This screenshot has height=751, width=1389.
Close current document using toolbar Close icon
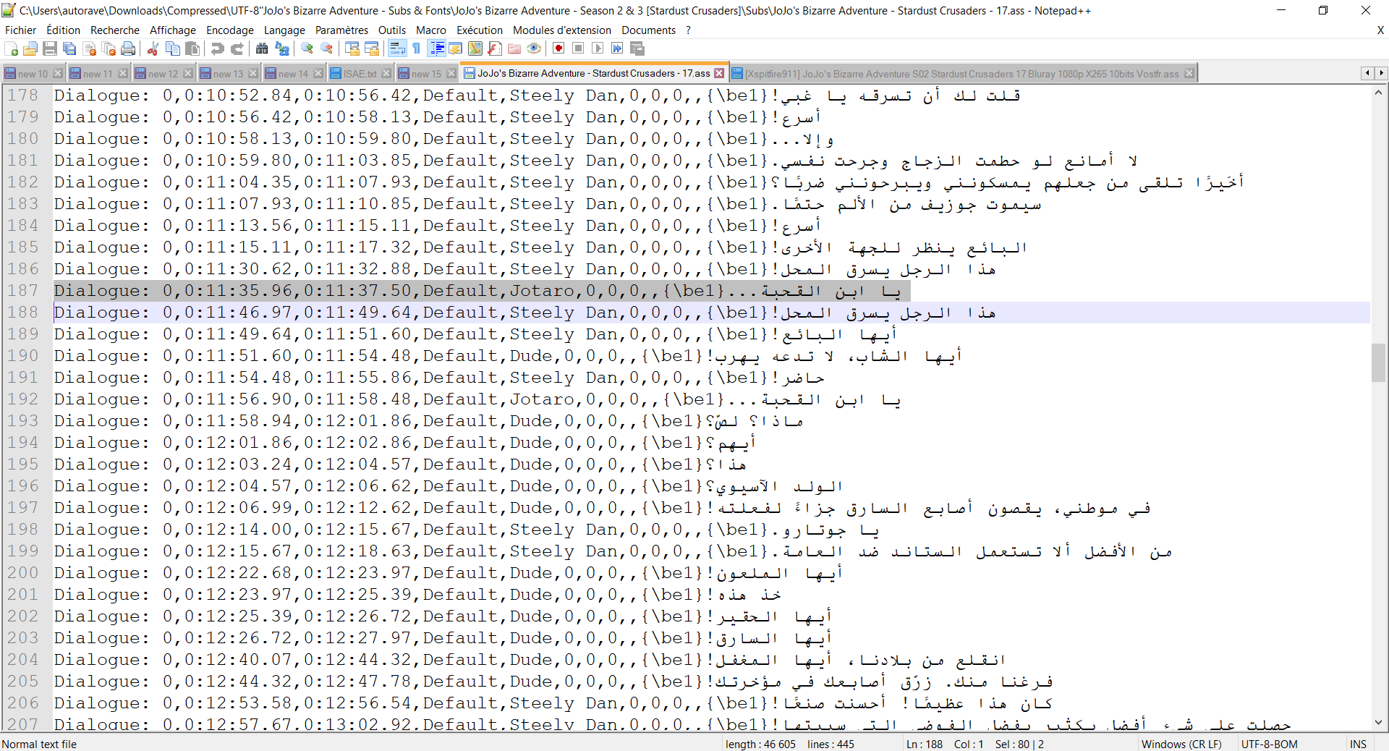click(90, 48)
